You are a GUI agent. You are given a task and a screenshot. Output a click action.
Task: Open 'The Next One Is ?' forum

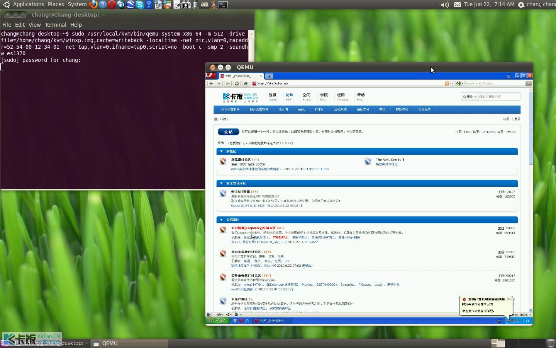390,160
